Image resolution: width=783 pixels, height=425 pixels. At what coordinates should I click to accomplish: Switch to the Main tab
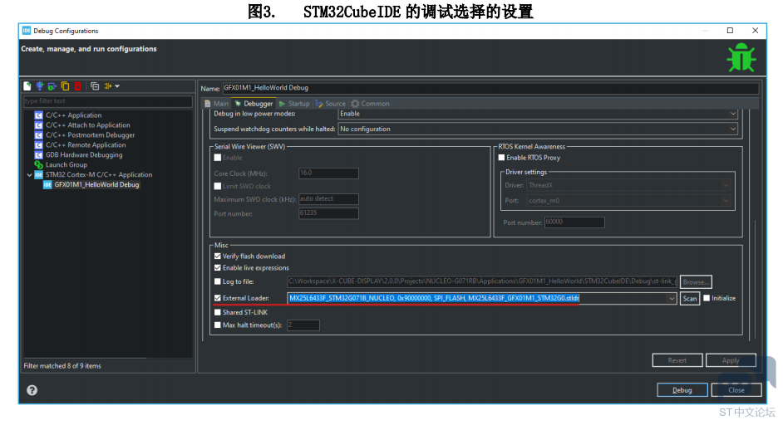pyautogui.click(x=216, y=104)
